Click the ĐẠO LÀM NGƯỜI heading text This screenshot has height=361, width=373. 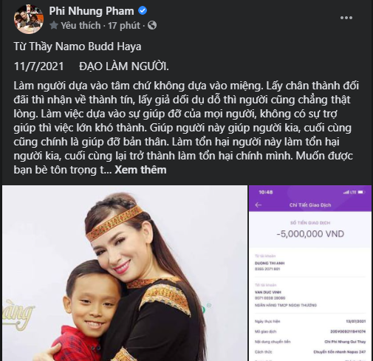tap(124, 66)
